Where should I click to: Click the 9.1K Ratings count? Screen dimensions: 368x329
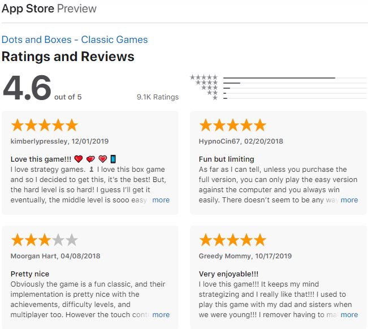(x=158, y=97)
